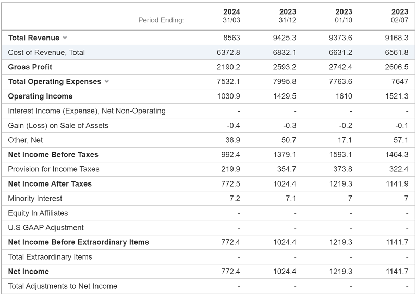Click the Total Revenue row label

click(33, 38)
